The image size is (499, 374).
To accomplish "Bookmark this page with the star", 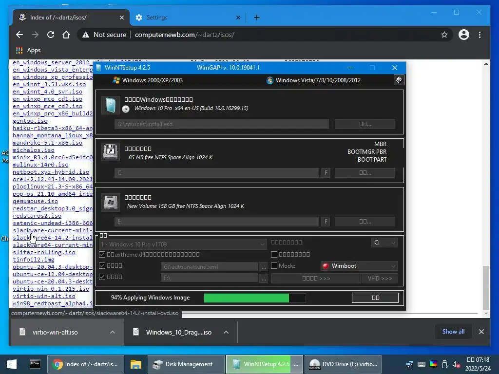I will click(444, 35).
